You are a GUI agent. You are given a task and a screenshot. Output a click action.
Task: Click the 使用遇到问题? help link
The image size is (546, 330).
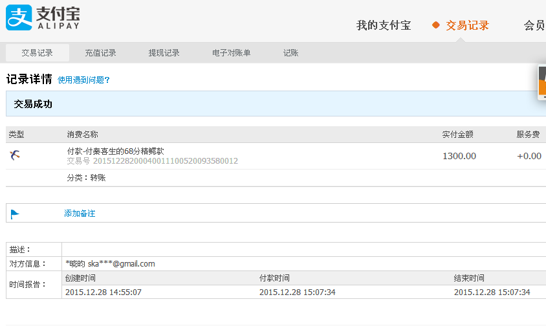[83, 80]
